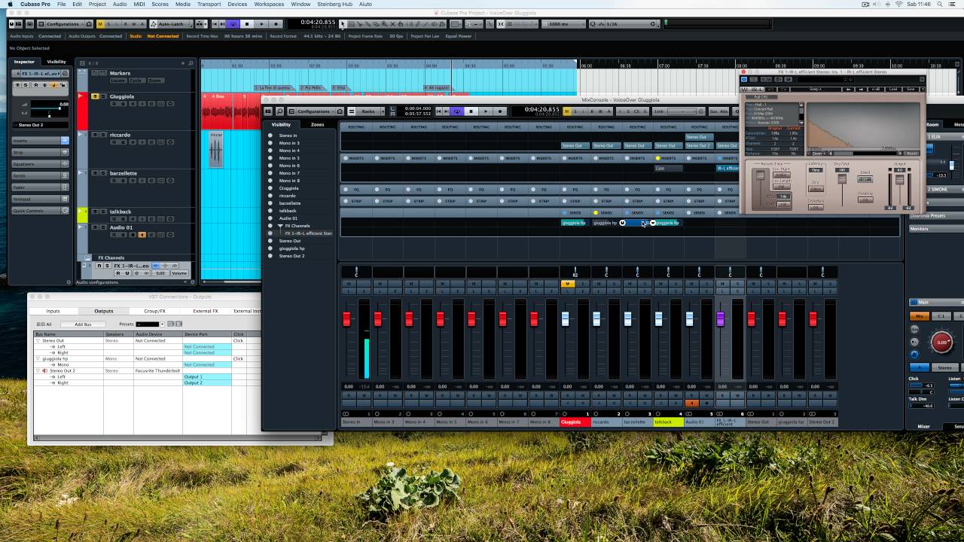Open the FX Channels folder track
This screenshot has height=542, width=964.
click(x=87, y=257)
